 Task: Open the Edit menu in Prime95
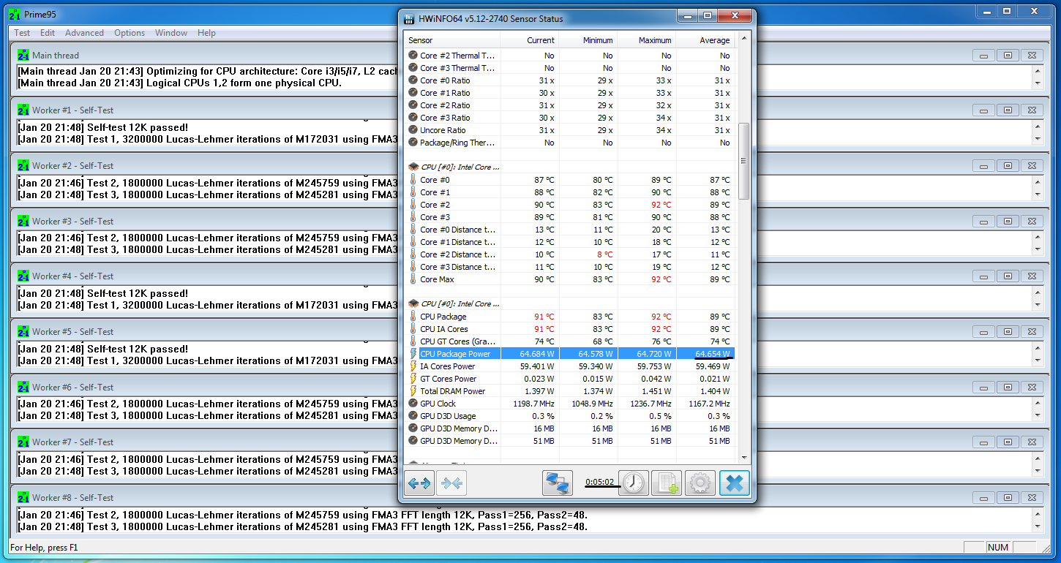click(x=48, y=33)
